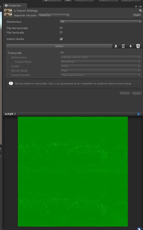This screenshot has height=230, width=143.
Task: Open the Dimensions Half Res dropdown
Action: coord(100,57)
